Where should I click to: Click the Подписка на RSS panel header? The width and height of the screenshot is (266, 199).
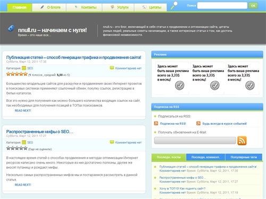coord(207,107)
